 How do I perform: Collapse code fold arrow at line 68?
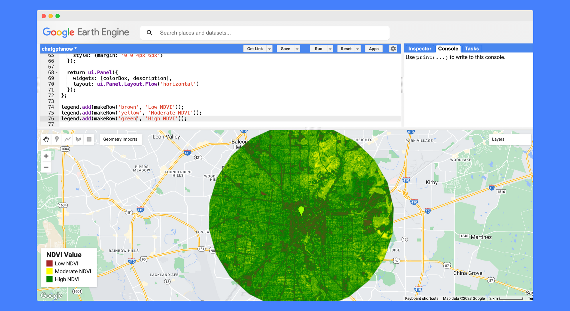coord(57,72)
